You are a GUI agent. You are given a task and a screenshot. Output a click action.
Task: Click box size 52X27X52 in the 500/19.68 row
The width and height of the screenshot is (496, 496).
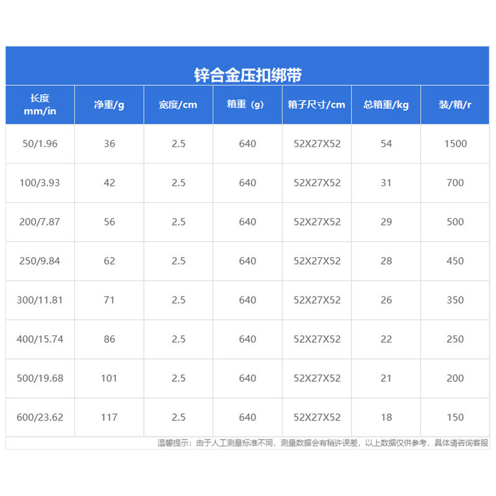[x=317, y=378]
